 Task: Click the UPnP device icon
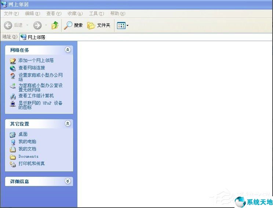[x=13, y=104]
